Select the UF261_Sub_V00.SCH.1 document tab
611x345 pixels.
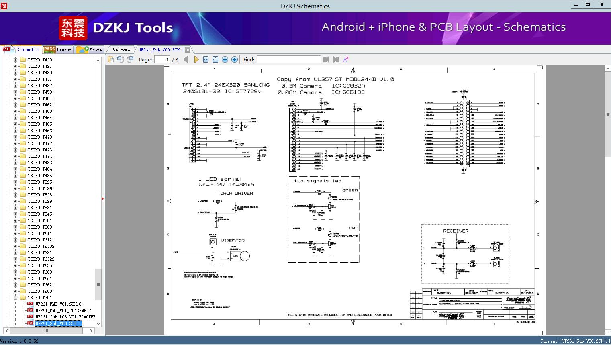pyautogui.click(x=161, y=50)
